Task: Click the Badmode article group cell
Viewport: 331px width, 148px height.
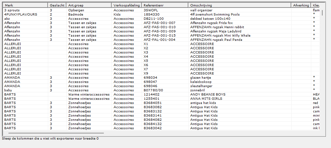Action: [x=76, y=14]
